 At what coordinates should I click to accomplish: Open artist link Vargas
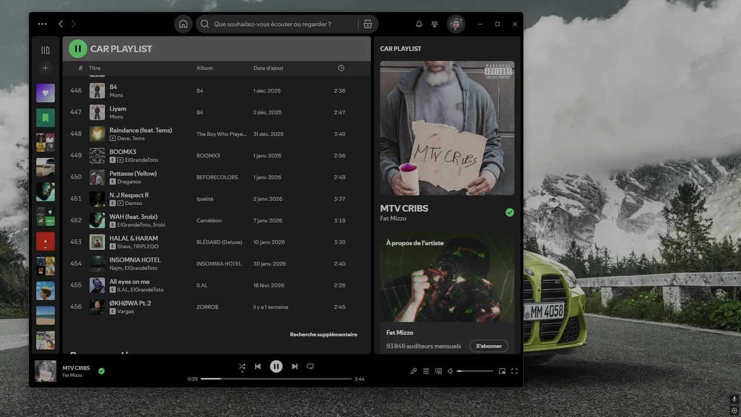tap(126, 312)
